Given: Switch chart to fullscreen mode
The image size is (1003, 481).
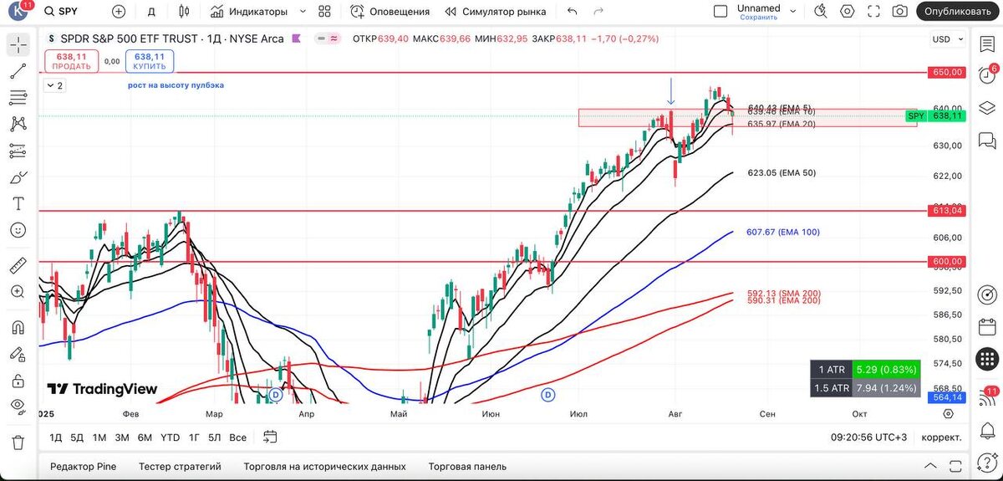Looking at the screenshot, I should click(x=873, y=12).
